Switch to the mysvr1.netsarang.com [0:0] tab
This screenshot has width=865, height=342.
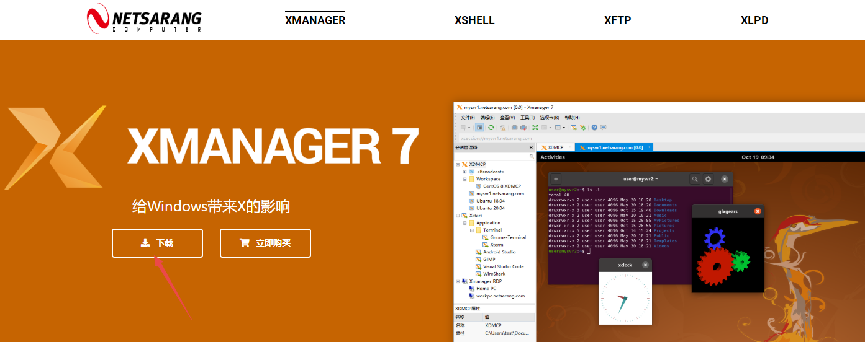point(614,147)
